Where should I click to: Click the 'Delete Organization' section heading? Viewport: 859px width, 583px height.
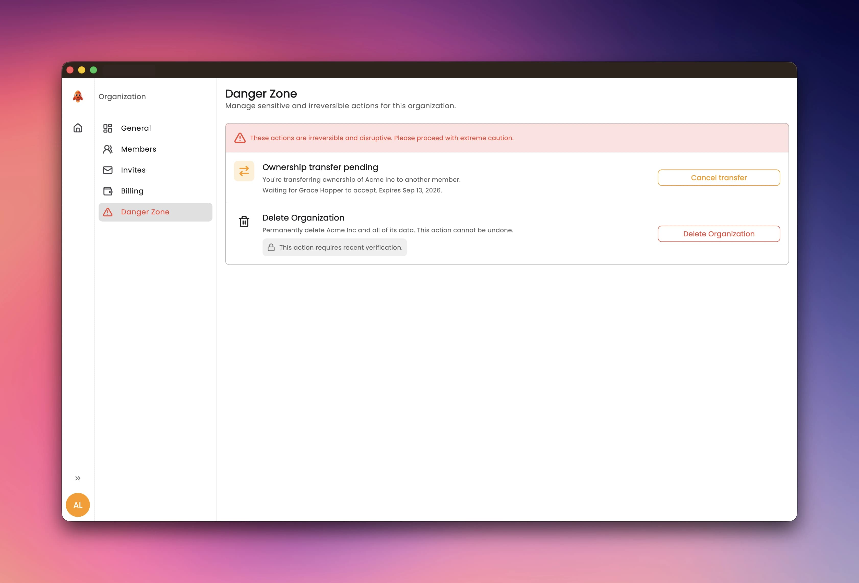303,218
